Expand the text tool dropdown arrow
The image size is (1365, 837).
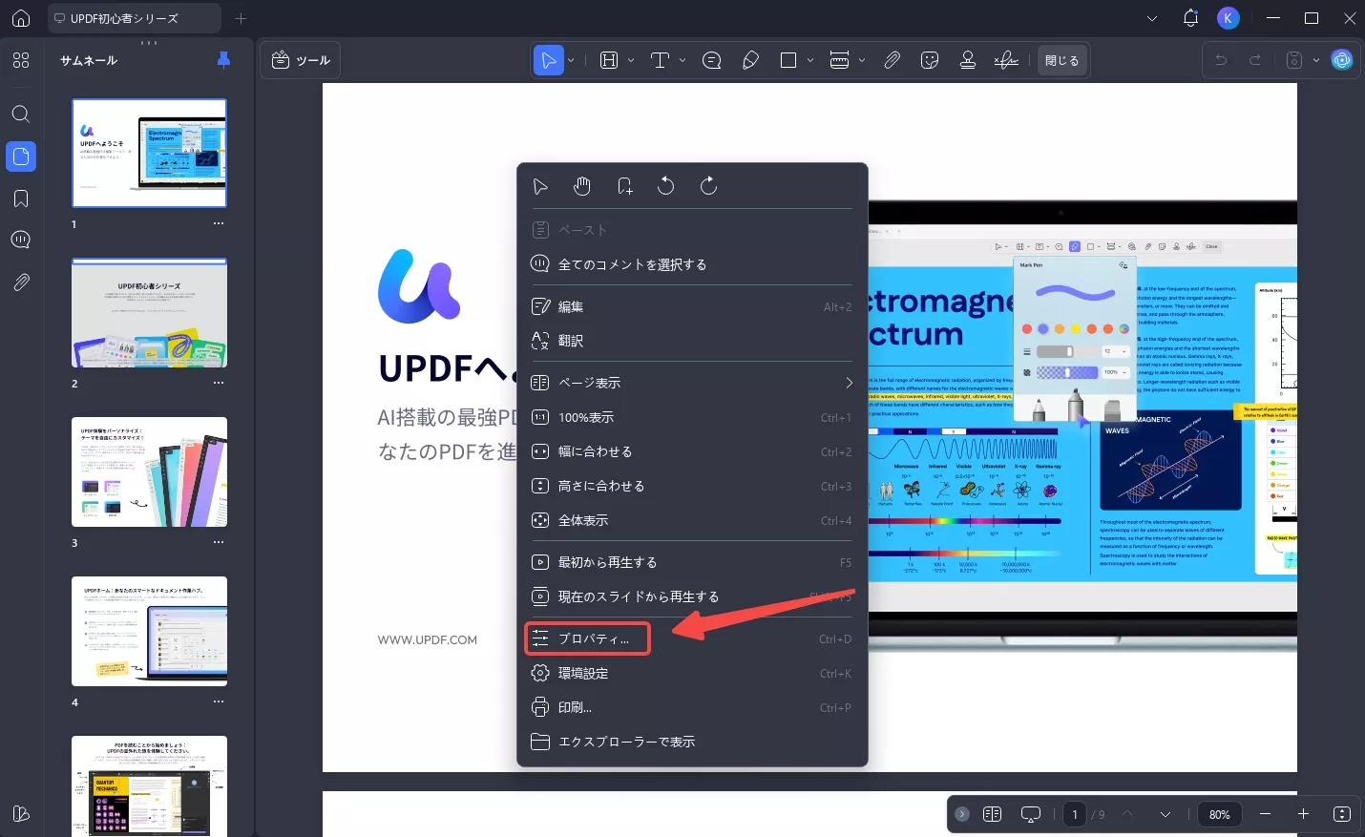tap(682, 60)
